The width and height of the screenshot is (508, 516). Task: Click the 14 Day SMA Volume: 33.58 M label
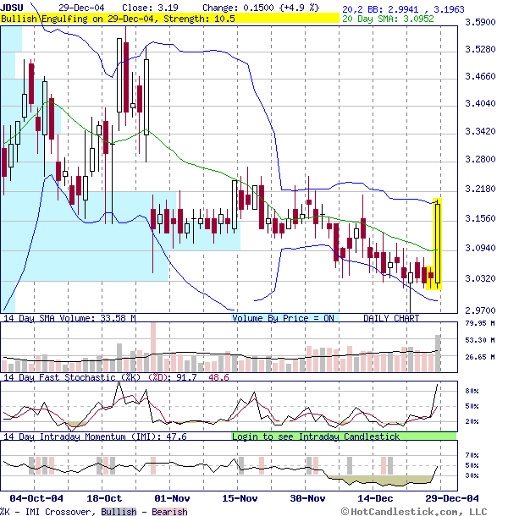click(69, 318)
